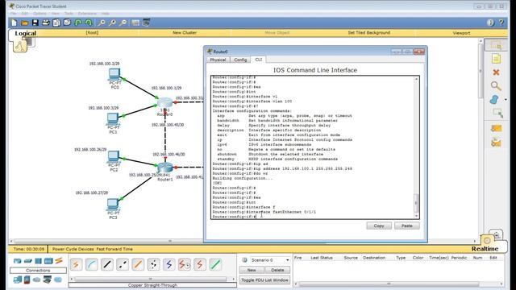This screenshot has height=290, width=516.
Task: Click the Delete scenario button
Action: tap(277, 270)
